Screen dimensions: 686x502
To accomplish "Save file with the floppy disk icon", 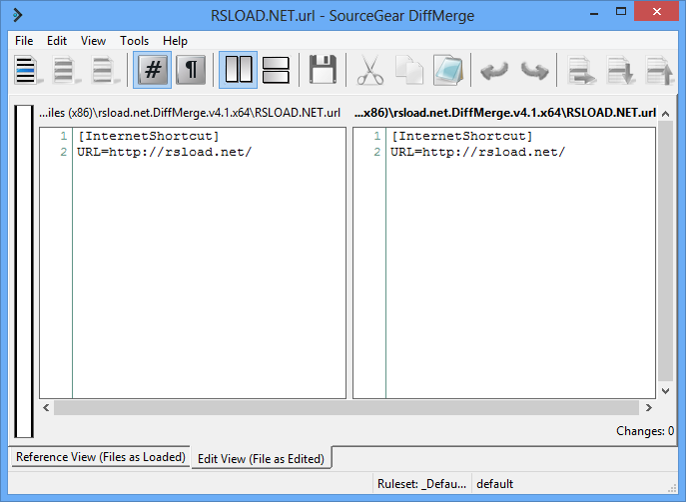I will click(323, 70).
